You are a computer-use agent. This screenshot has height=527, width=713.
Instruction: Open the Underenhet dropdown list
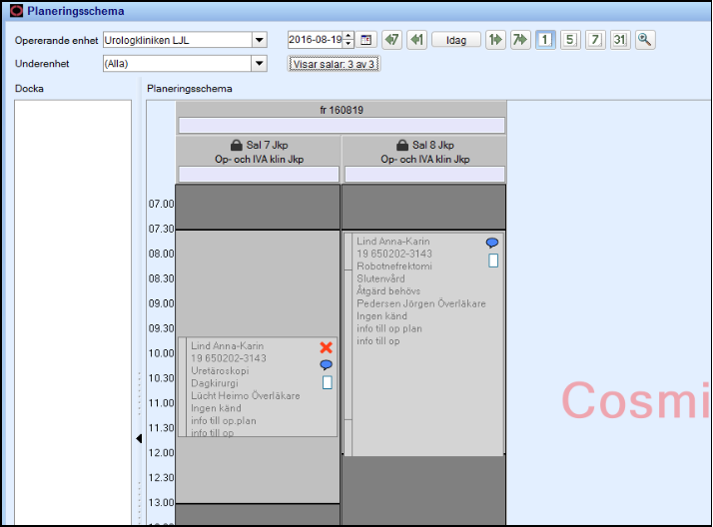pos(260,64)
